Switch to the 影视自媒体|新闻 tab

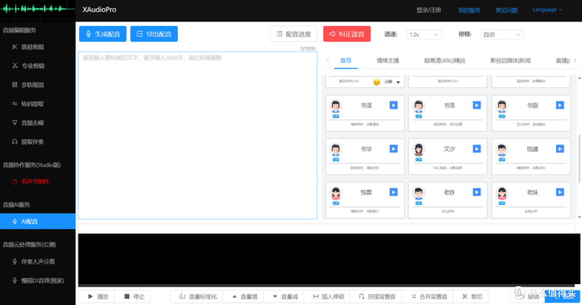pos(510,60)
